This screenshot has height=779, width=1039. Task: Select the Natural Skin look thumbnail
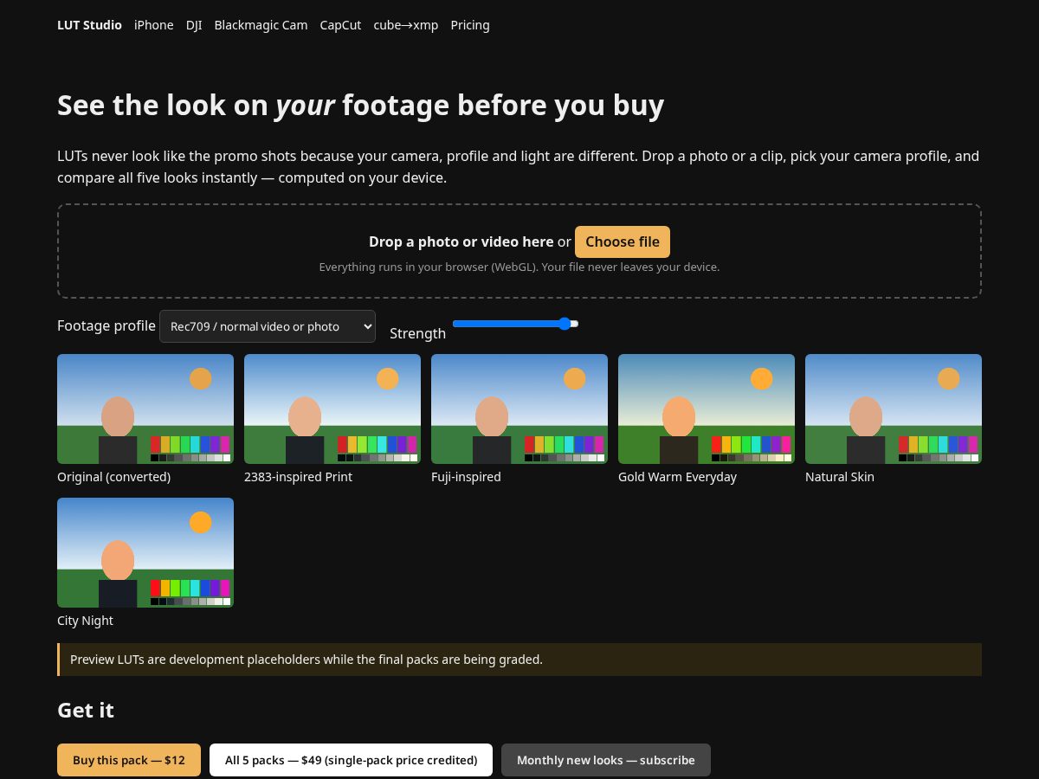pos(894,409)
